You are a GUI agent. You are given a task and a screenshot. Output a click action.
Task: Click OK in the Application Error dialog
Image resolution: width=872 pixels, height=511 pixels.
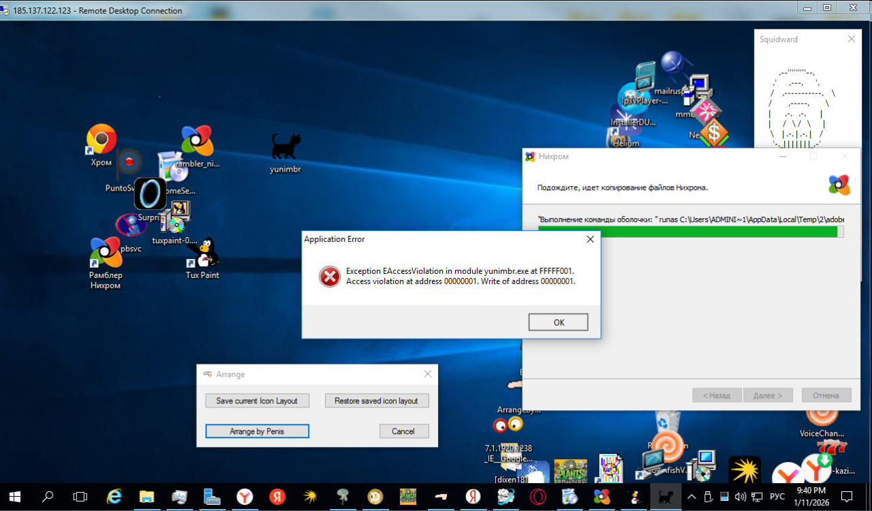559,322
